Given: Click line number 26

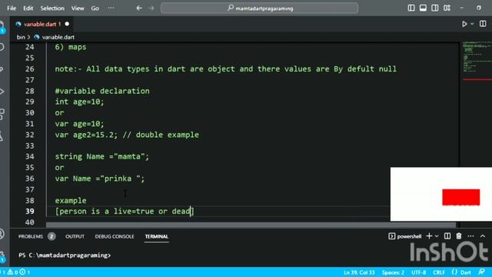Looking at the screenshot, I should pos(30,68).
